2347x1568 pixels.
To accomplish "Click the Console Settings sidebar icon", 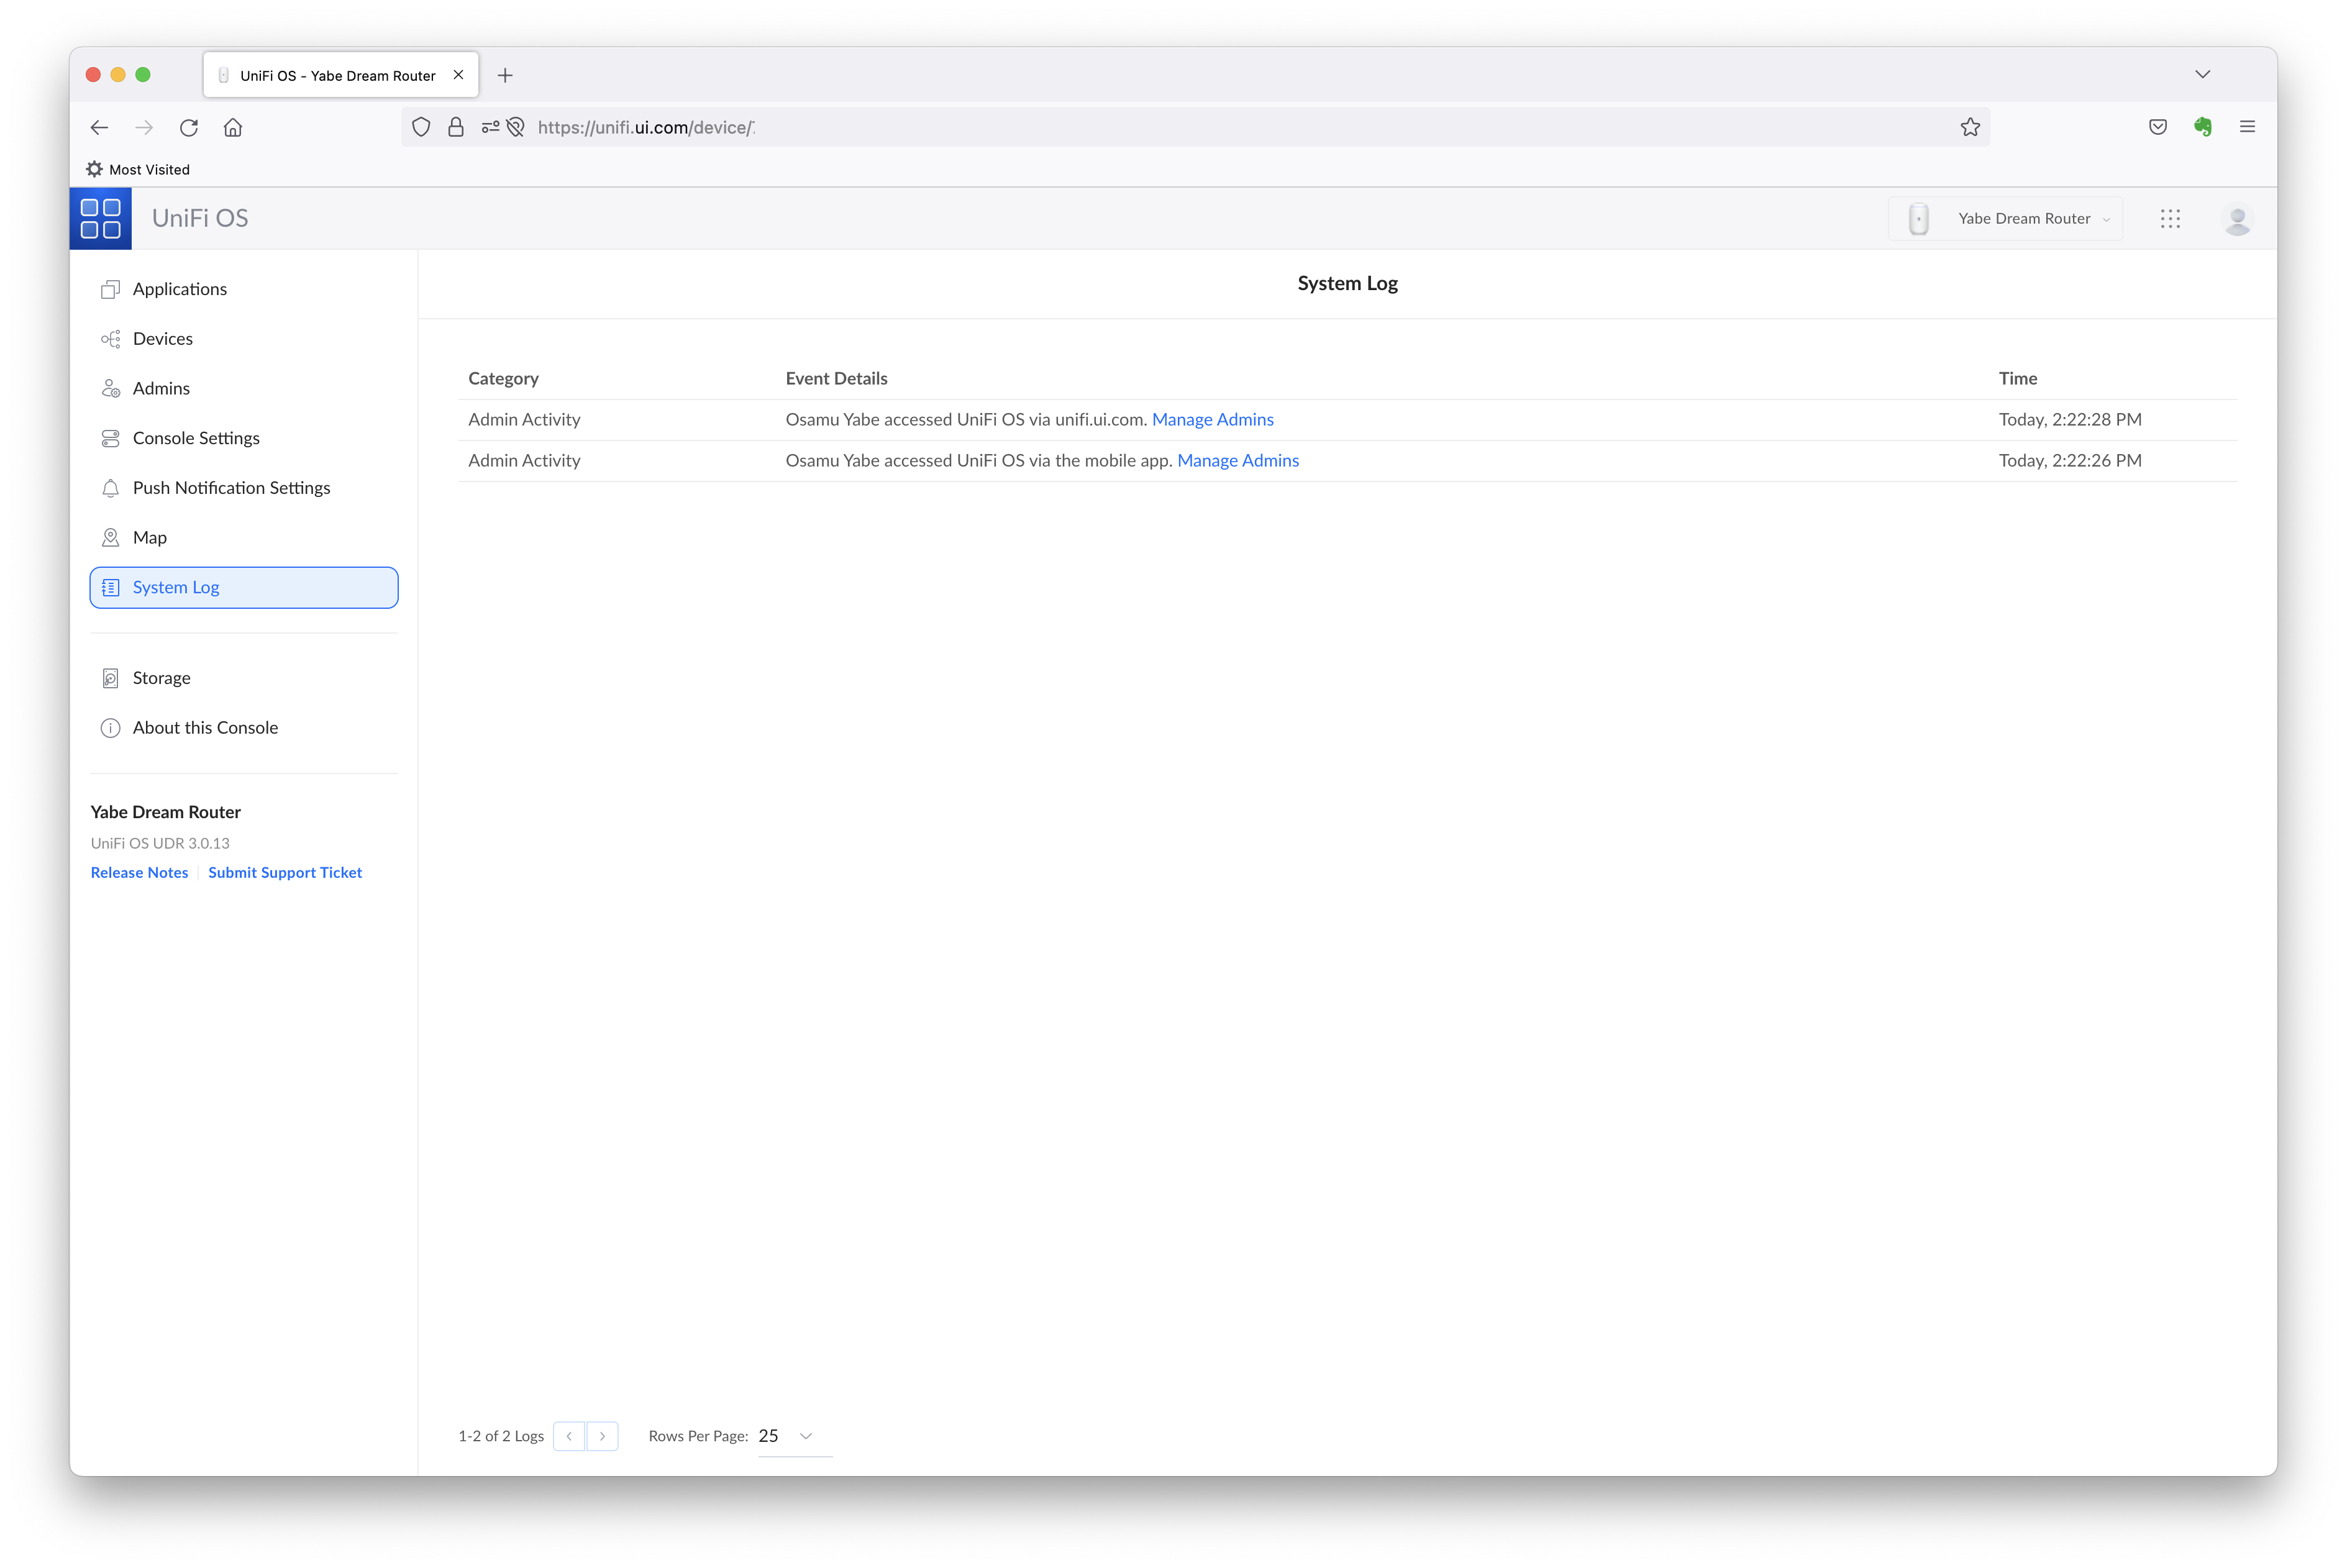I will click(110, 438).
